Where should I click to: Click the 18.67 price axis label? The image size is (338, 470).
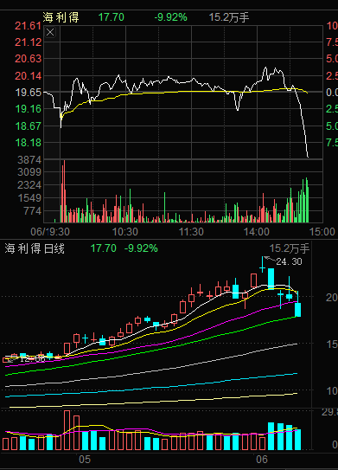click(29, 126)
